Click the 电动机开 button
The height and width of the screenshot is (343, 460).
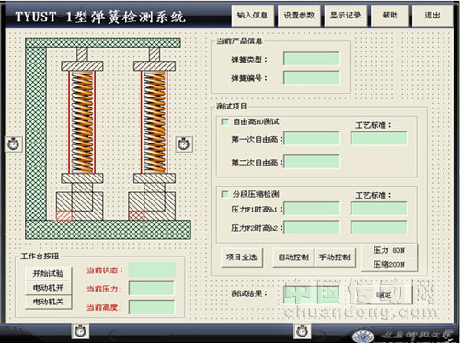click(x=48, y=288)
